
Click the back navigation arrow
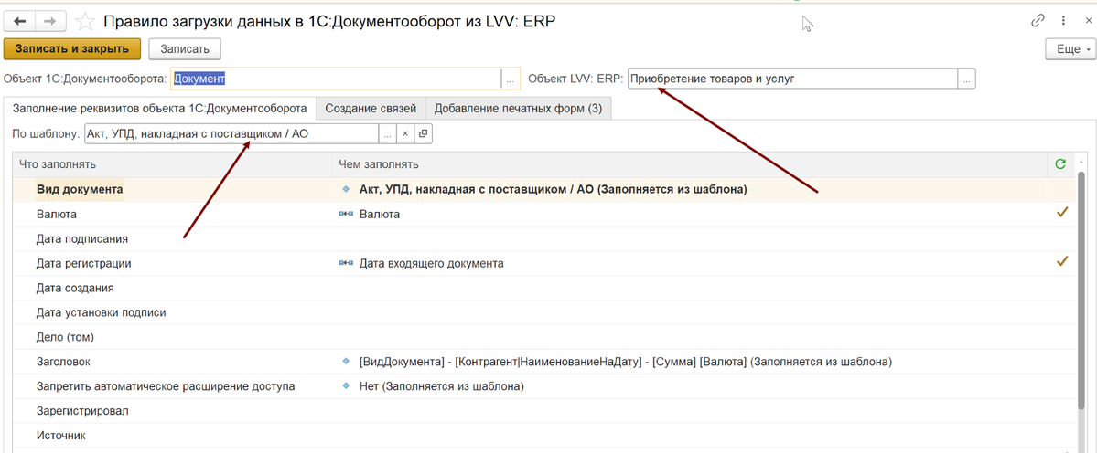tap(20, 20)
